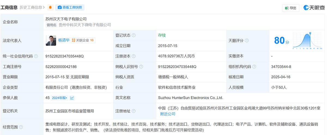Click the 导出 export button
Image resolution: width=327 pixels, height=135 pixels.
pos(290,8)
